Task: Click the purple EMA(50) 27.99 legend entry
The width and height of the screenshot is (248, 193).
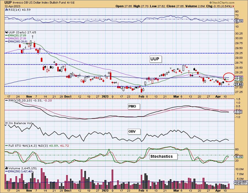Action: pyautogui.click(x=16, y=38)
